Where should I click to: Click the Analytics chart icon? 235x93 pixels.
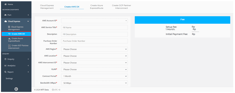pos(5,65)
